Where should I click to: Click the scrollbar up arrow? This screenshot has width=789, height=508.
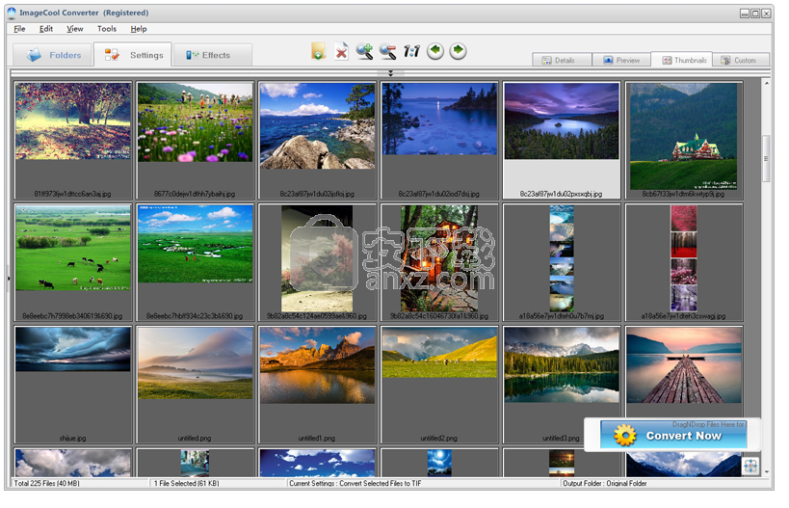point(766,83)
